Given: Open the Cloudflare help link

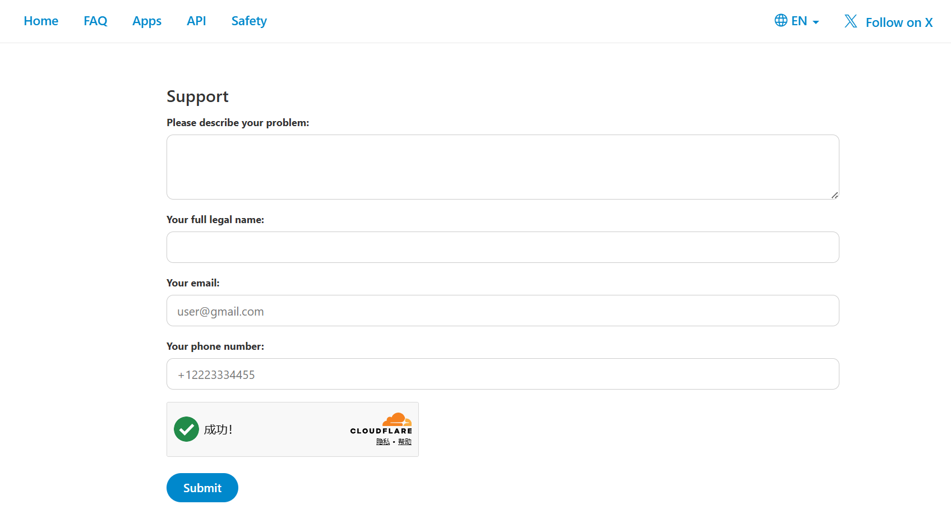Looking at the screenshot, I should 405,442.
